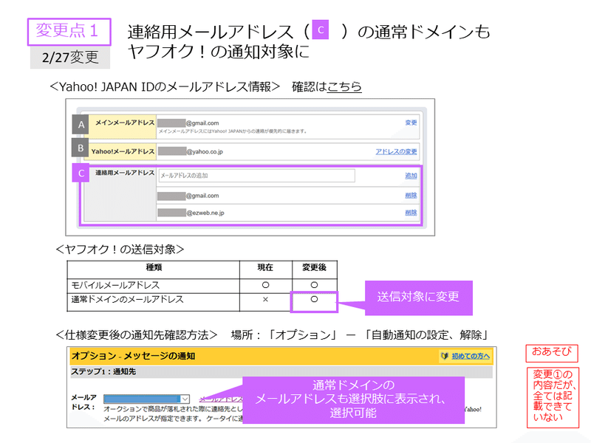The height and width of the screenshot is (443, 591).
Task: Click 追加 link beside mail address field
Action: [411, 176]
